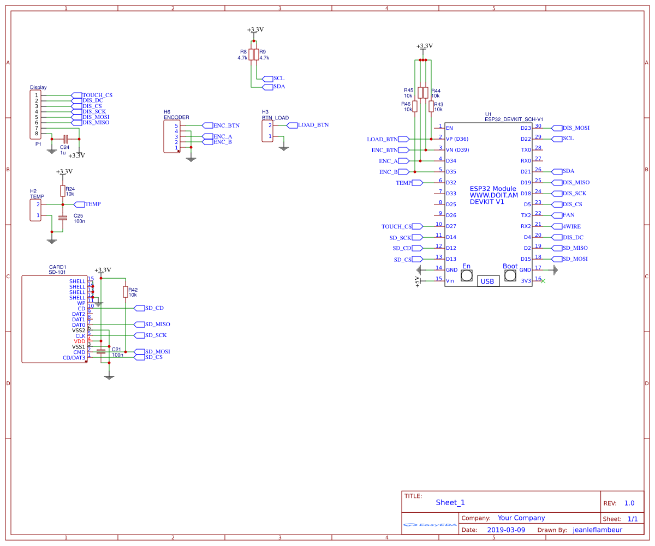This screenshot has width=655, height=546.
Task: Select resistor R24 in the TEMP circuit
Action: click(x=62, y=192)
